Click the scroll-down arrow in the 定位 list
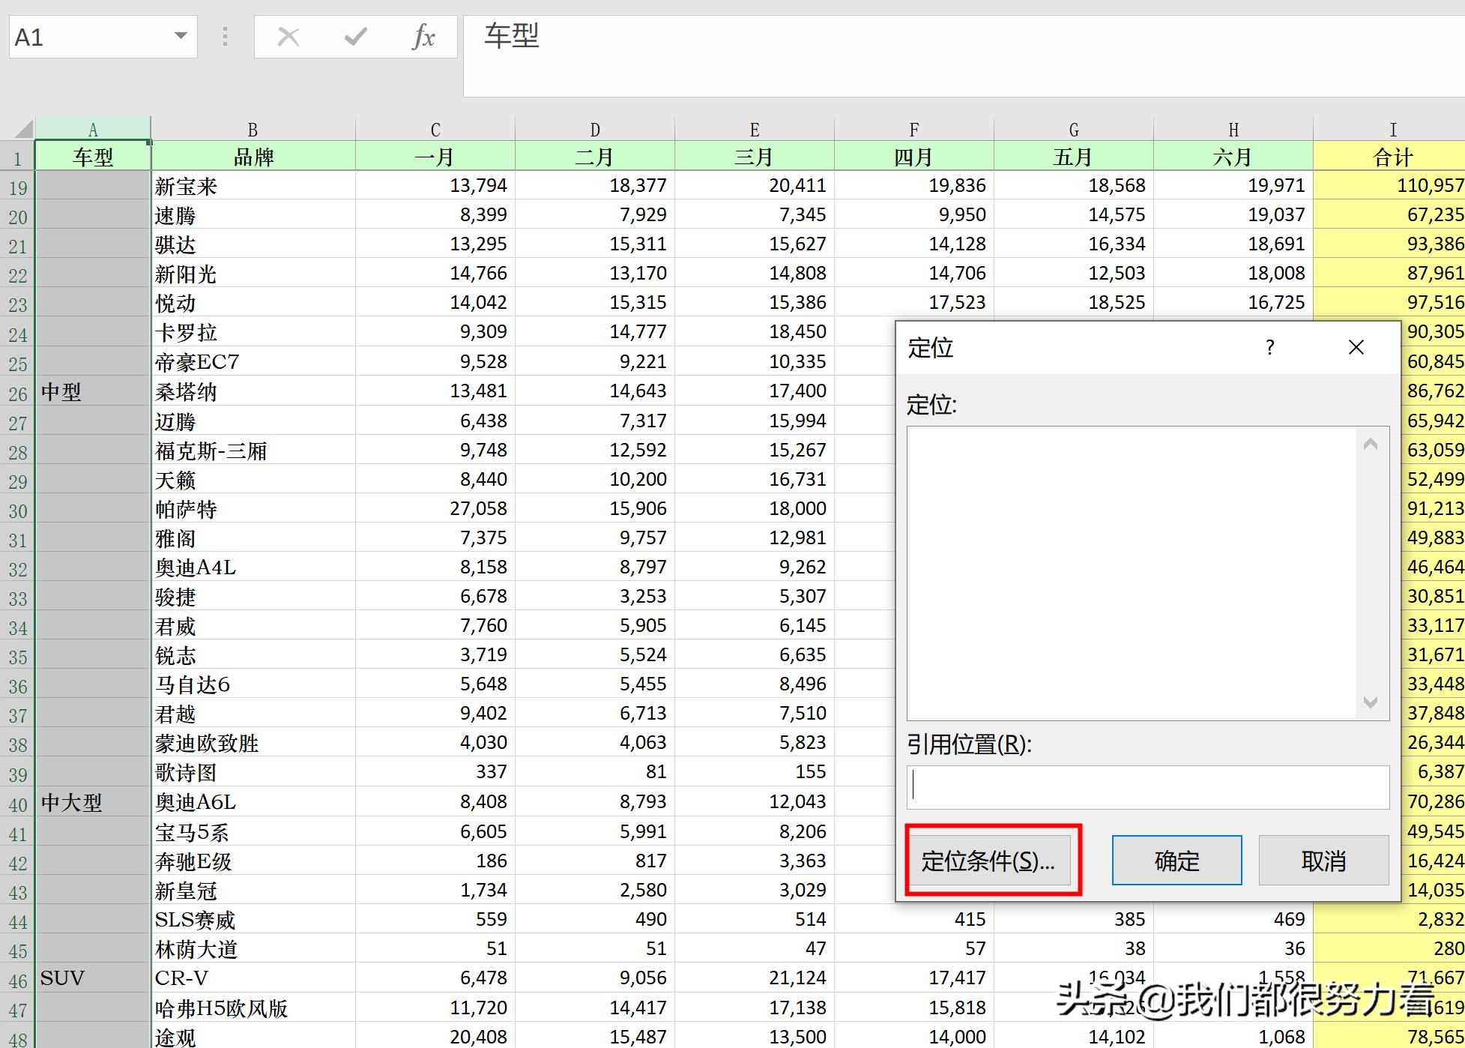This screenshot has height=1048, width=1465. pos(1371,702)
